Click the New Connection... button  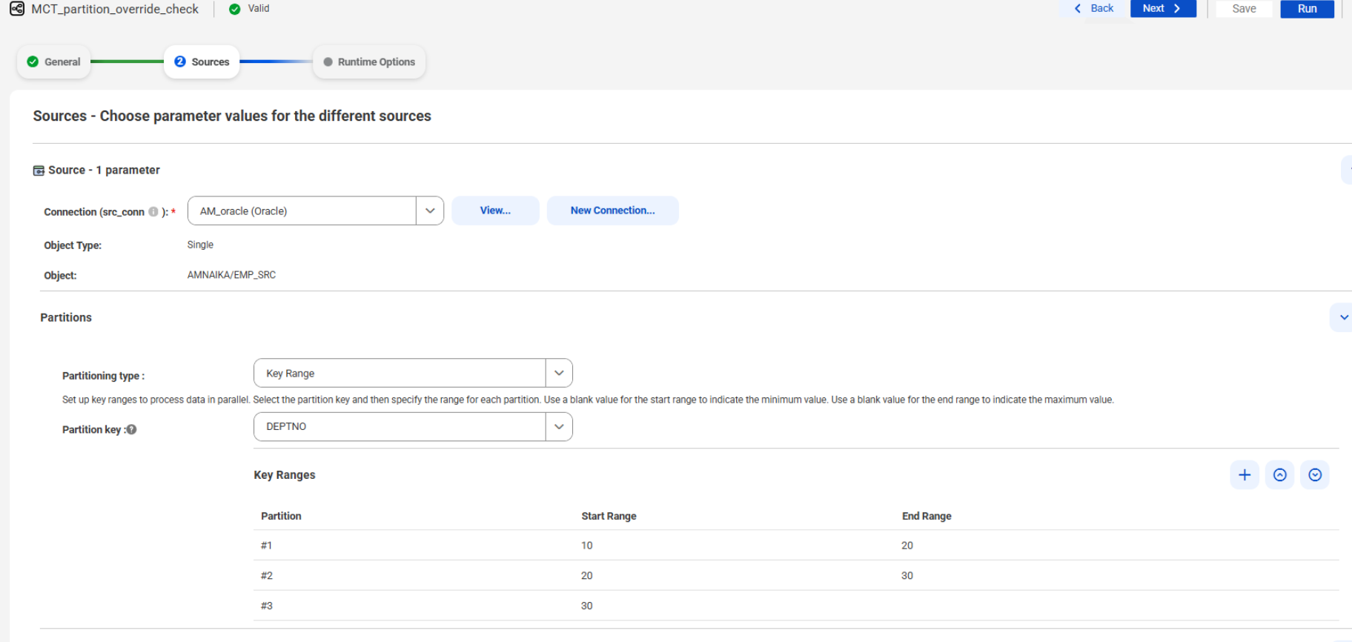coord(612,211)
